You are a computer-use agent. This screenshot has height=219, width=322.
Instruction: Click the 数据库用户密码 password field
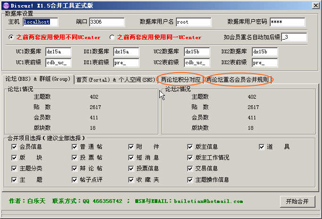click(x=287, y=22)
